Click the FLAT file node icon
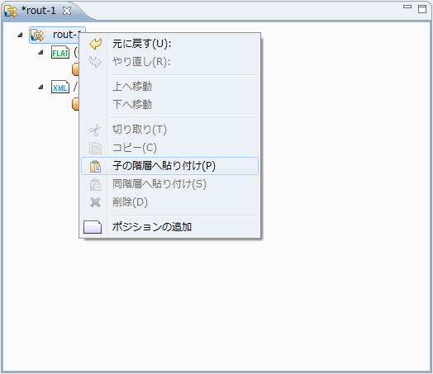Image resolution: width=433 pixels, height=374 pixels. click(x=60, y=52)
